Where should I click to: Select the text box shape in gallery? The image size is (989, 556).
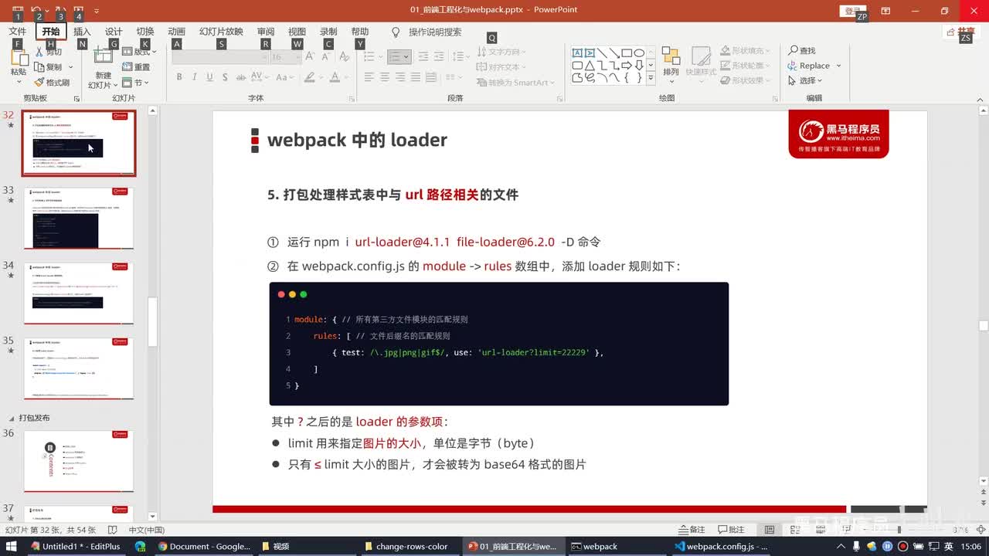pos(577,53)
